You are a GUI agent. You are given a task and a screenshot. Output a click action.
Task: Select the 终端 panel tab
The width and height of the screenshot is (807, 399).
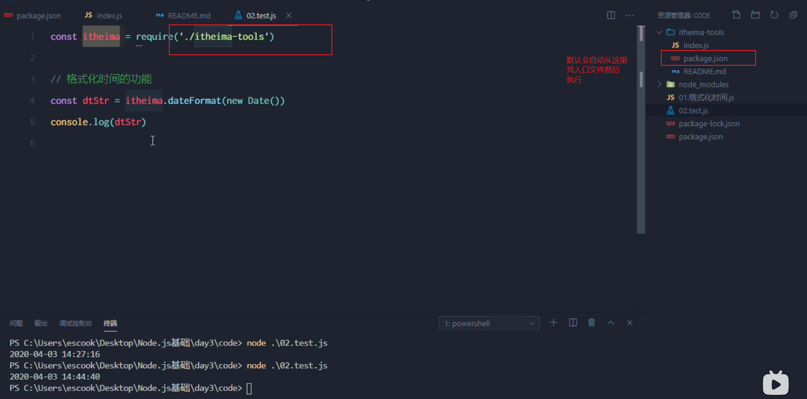[110, 323]
